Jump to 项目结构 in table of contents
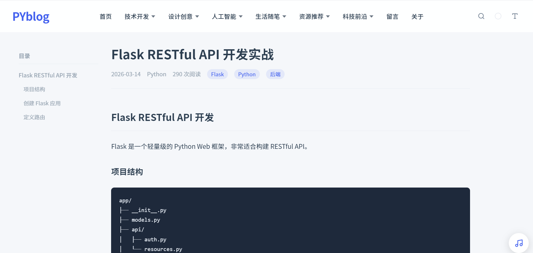Image resolution: width=533 pixels, height=253 pixels. click(x=34, y=89)
